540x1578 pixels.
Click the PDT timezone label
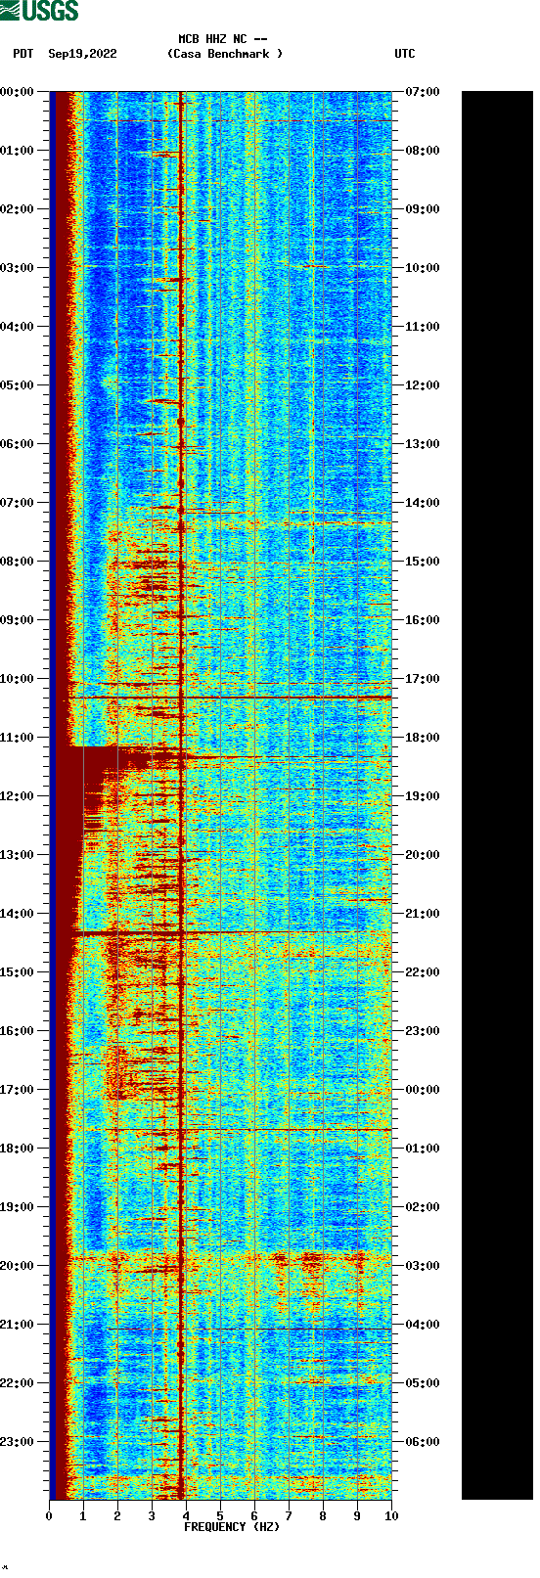tap(22, 54)
